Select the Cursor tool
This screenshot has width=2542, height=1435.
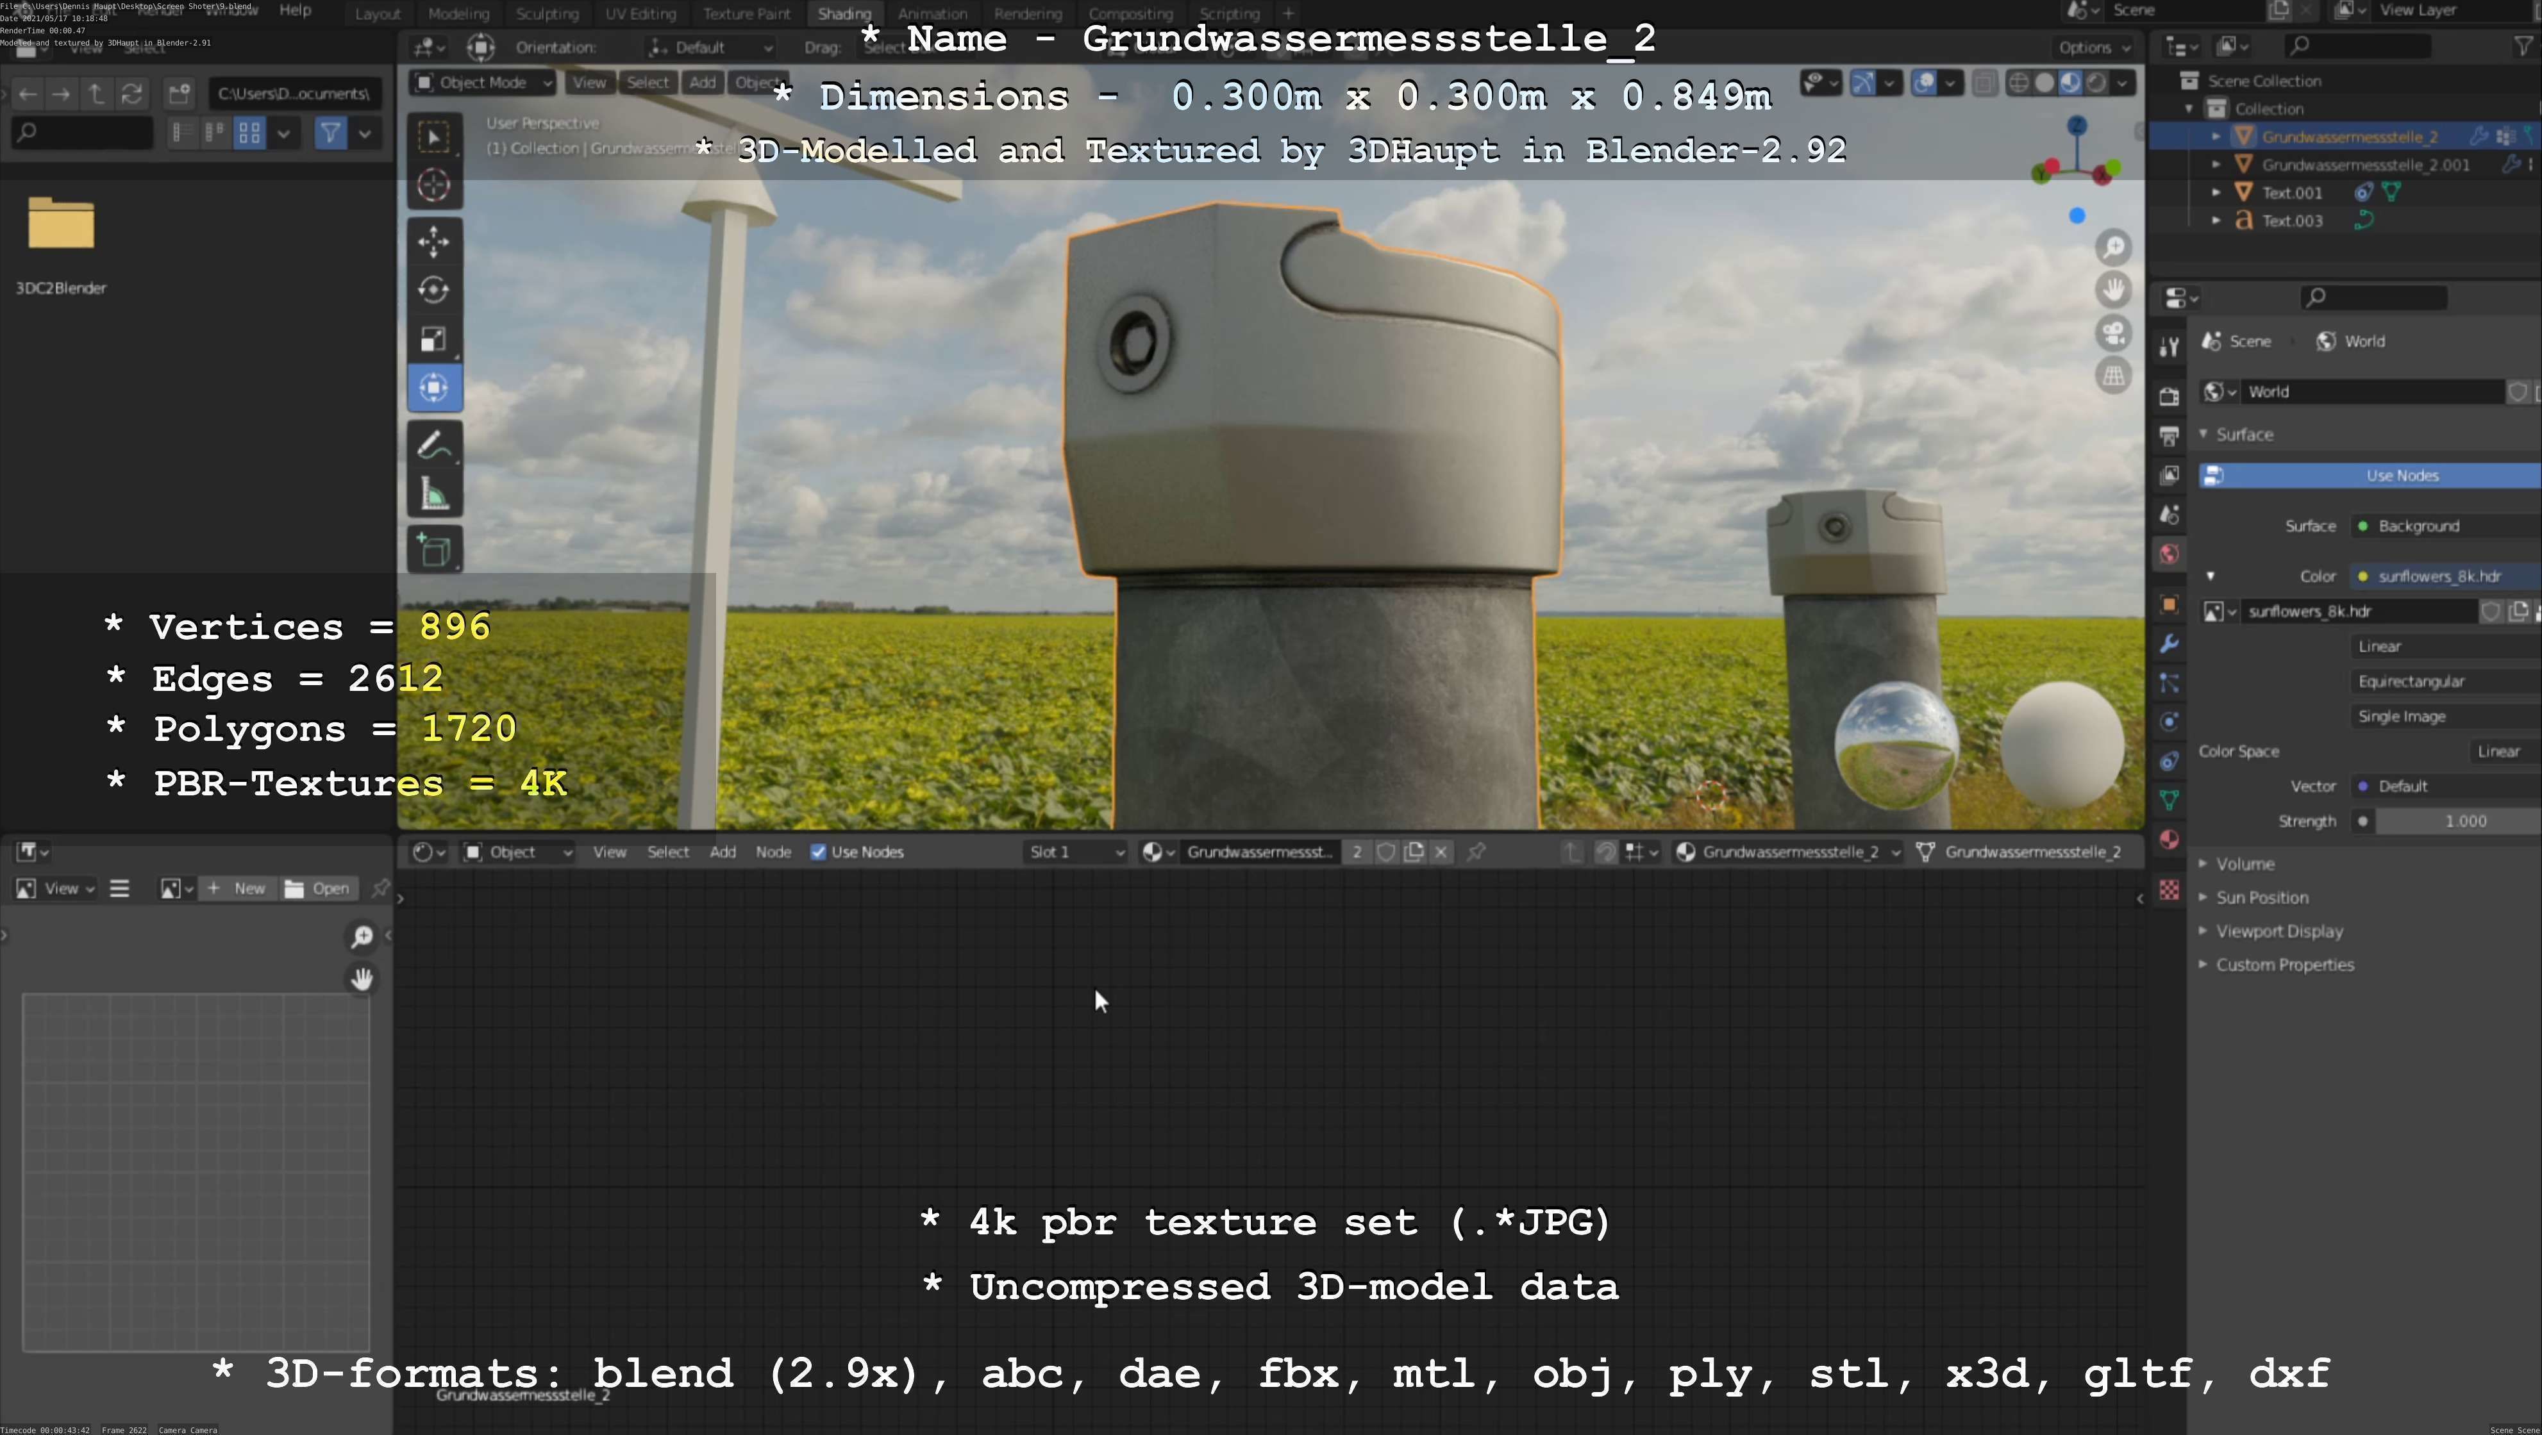click(433, 185)
